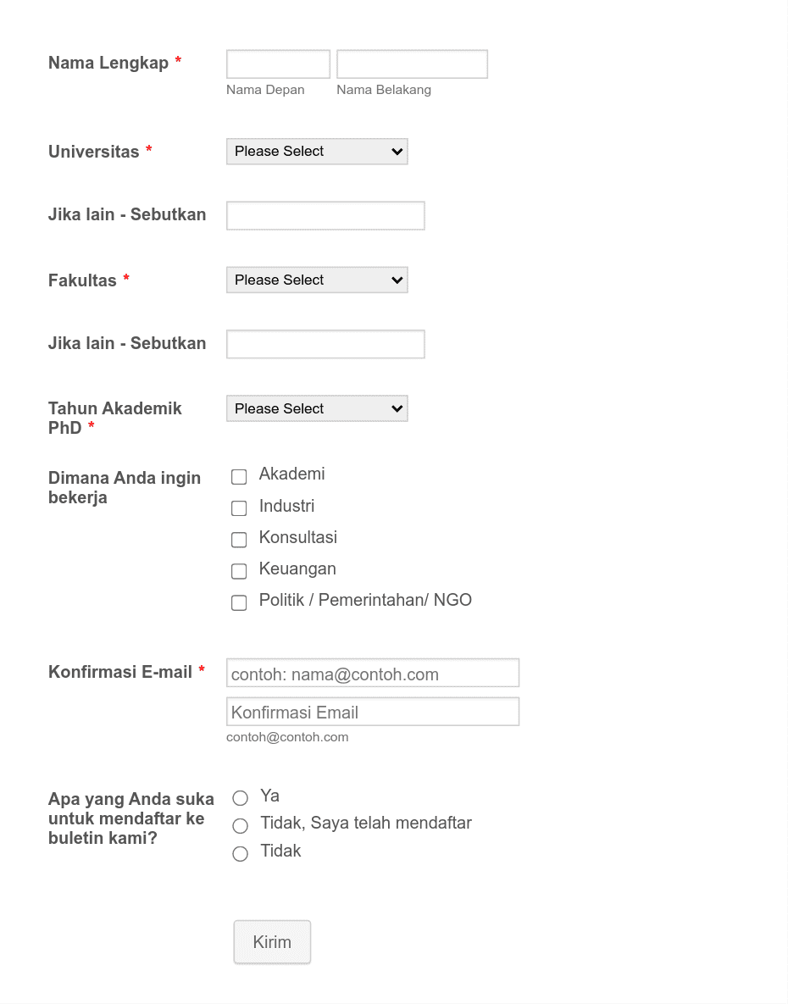
Task: Expand the Universitas Please Select arrow
Action: point(397,151)
